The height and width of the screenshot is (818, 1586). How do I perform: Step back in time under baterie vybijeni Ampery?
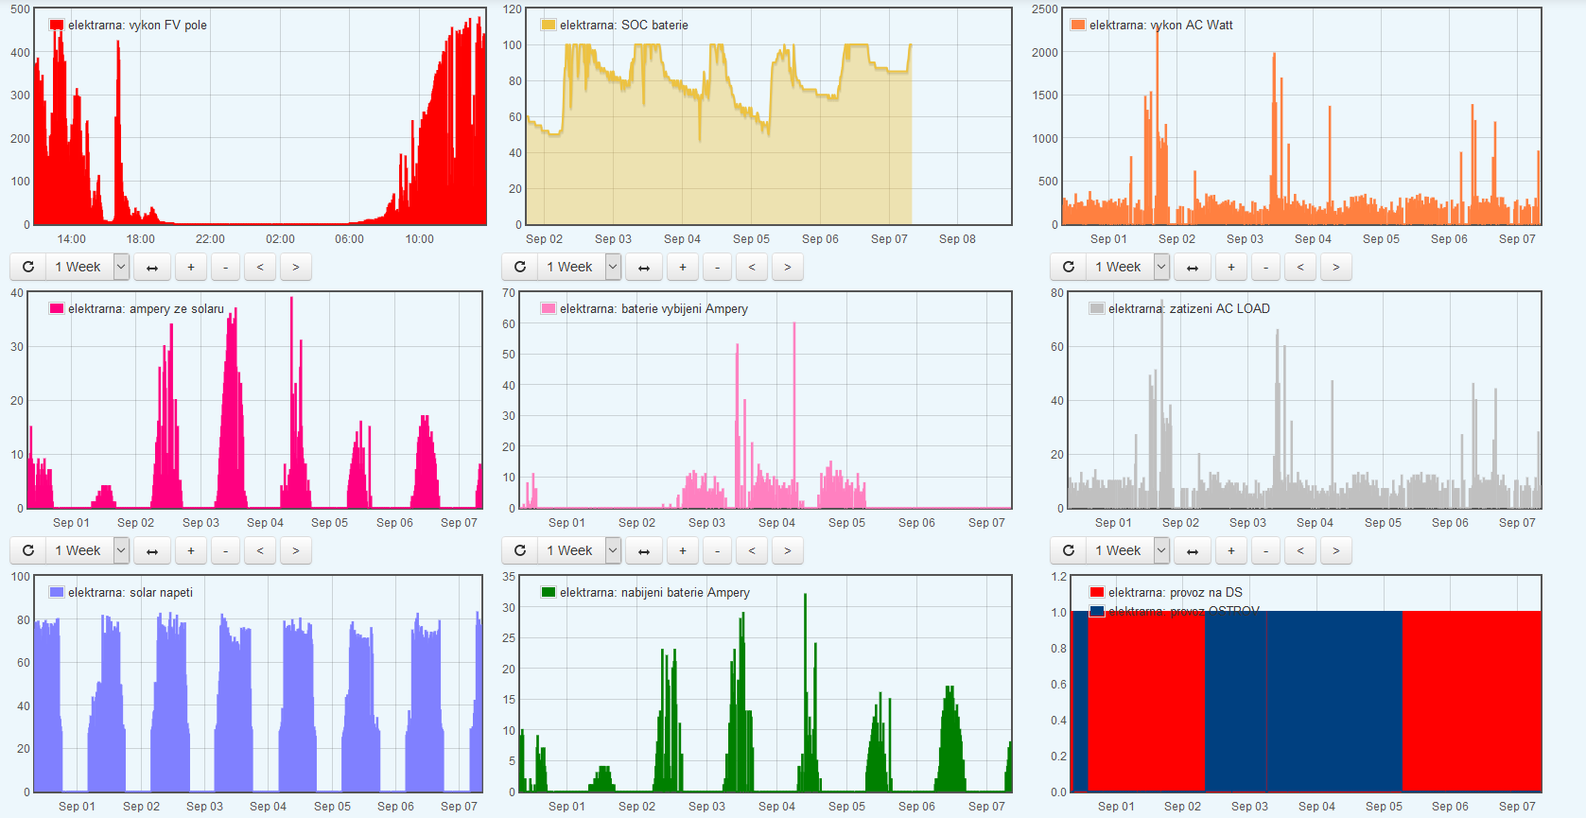pos(752,550)
